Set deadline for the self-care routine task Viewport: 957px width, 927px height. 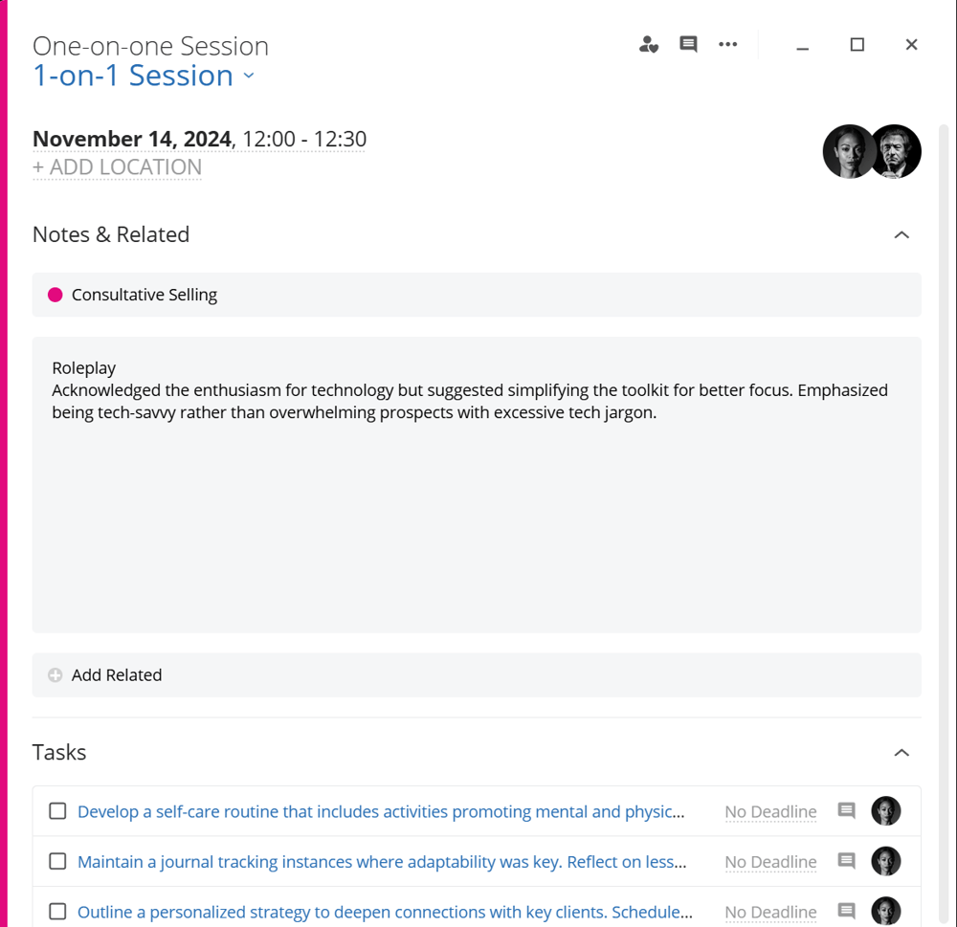[x=770, y=811]
